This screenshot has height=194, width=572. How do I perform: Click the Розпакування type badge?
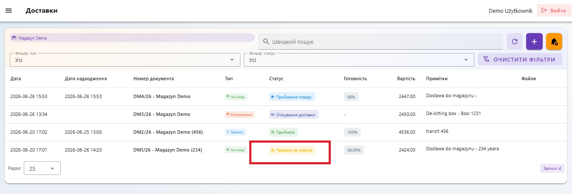240,115
